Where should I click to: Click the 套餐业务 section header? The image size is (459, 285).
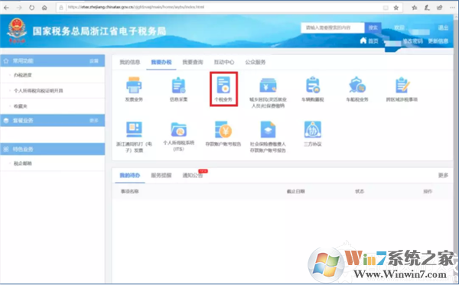[x=52, y=121]
